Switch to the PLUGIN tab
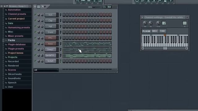This screenshot has height=111, width=198. click(x=146, y=31)
